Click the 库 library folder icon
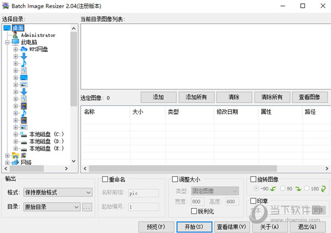 click(x=15, y=156)
